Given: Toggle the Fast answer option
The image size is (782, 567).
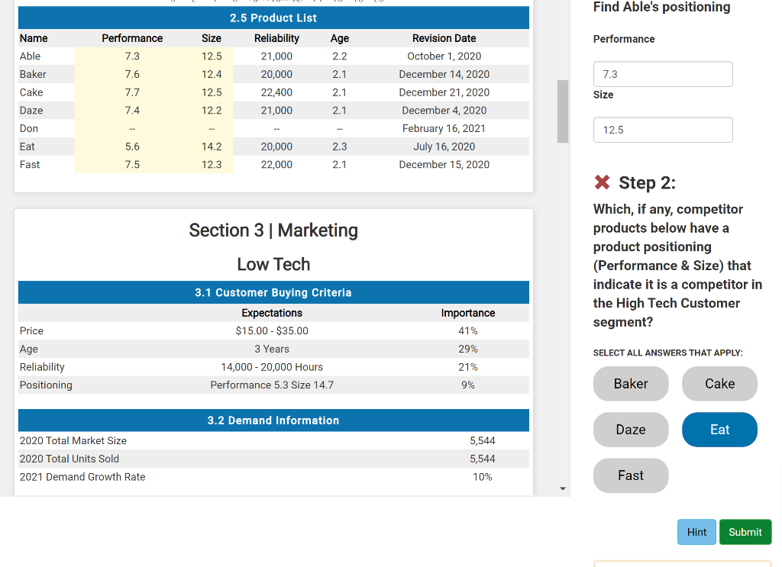Looking at the screenshot, I should (x=631, y=475).
